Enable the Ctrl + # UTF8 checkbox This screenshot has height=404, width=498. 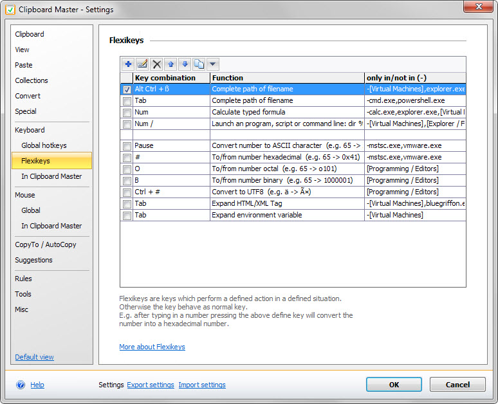point(127,192)
